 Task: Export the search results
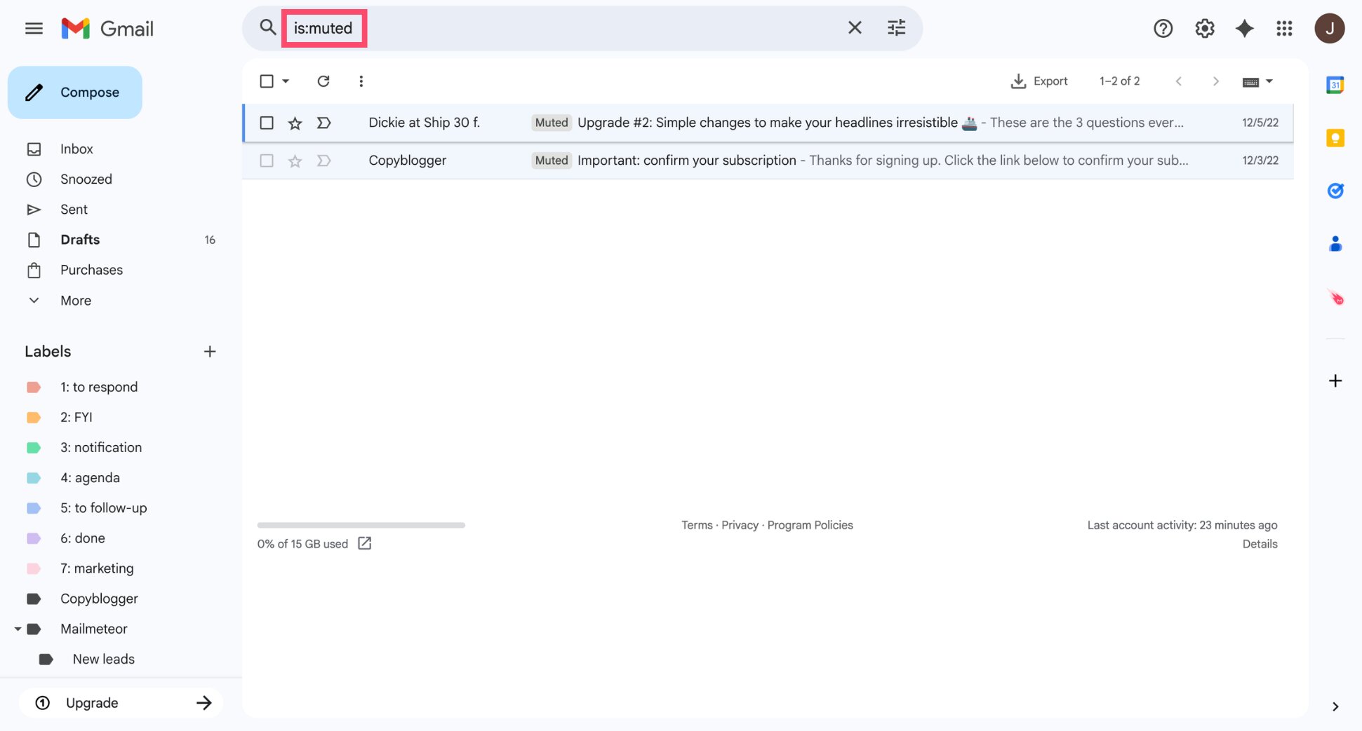pyautogui.click(x=1039, y=81)
